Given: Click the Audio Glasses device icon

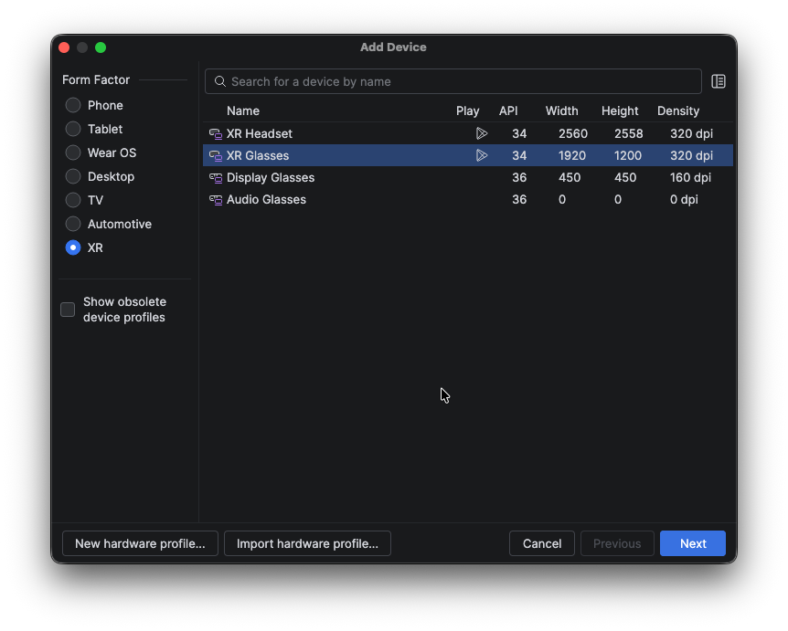Looking at the screenshot, I should tap(216, 200).
